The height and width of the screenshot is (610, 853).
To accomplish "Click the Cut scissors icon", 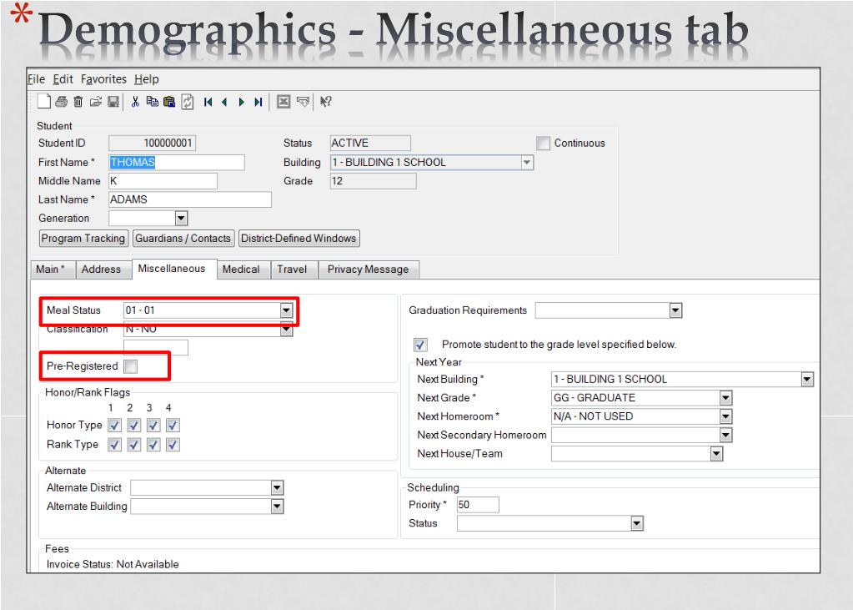I will pos(135,101).
